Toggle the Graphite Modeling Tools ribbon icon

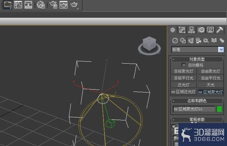[x=7, y=5]
